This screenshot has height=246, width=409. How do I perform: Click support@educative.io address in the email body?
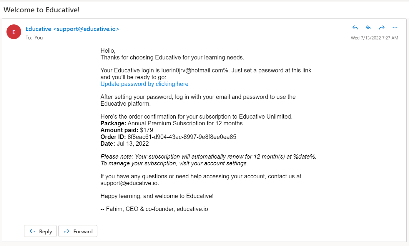[x=129, y=183]
